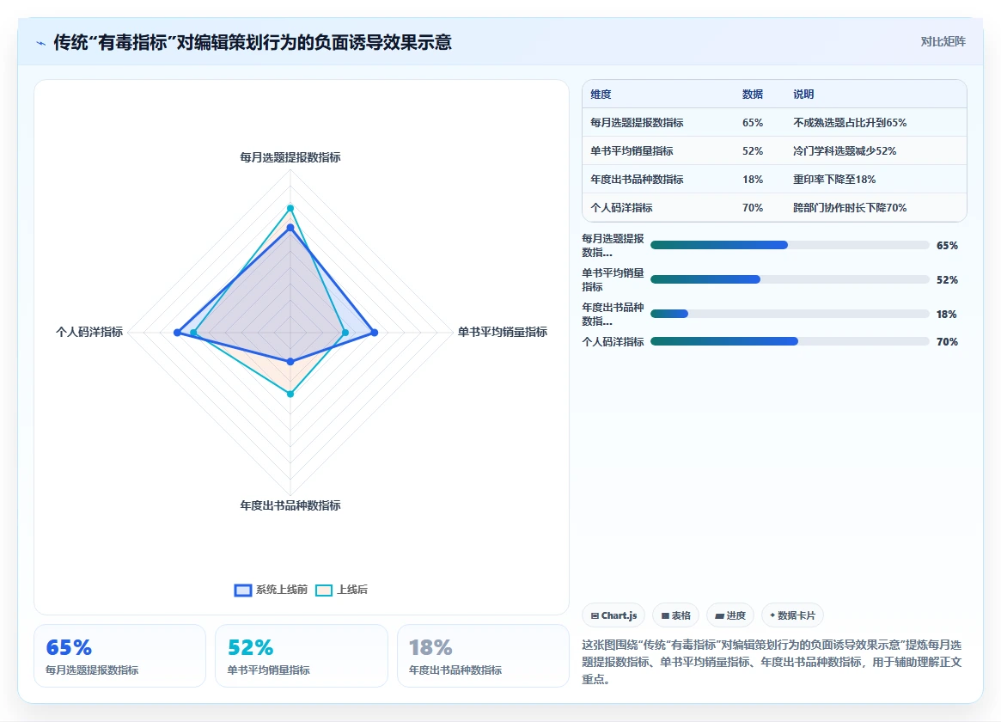
Task: Click the 52% data card
Action: click(302, 656)
